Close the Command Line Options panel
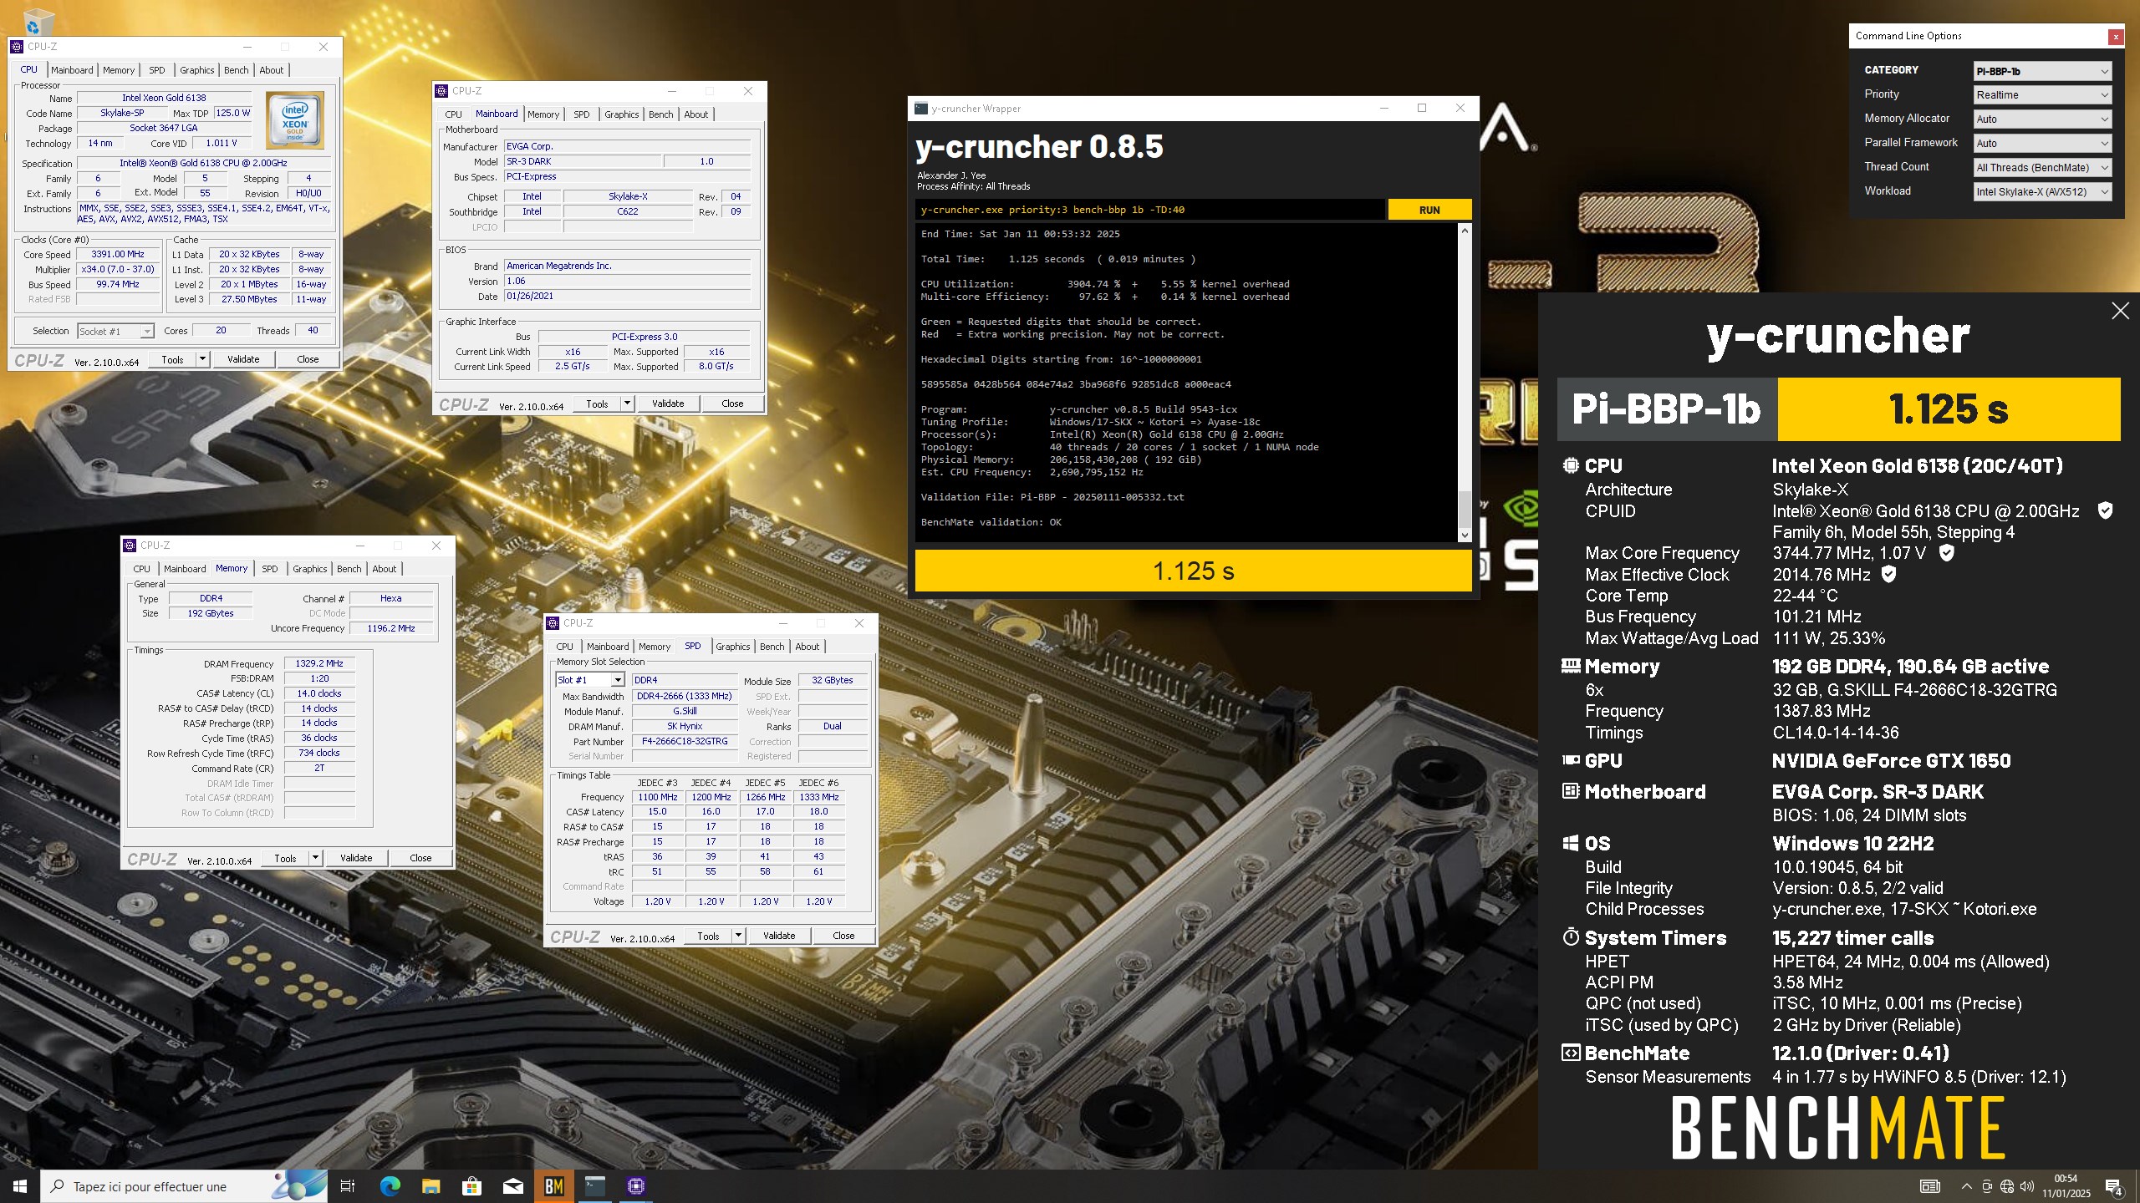The height and width of the screenshot is (1203, 2140). click(x=2116, y=37)
